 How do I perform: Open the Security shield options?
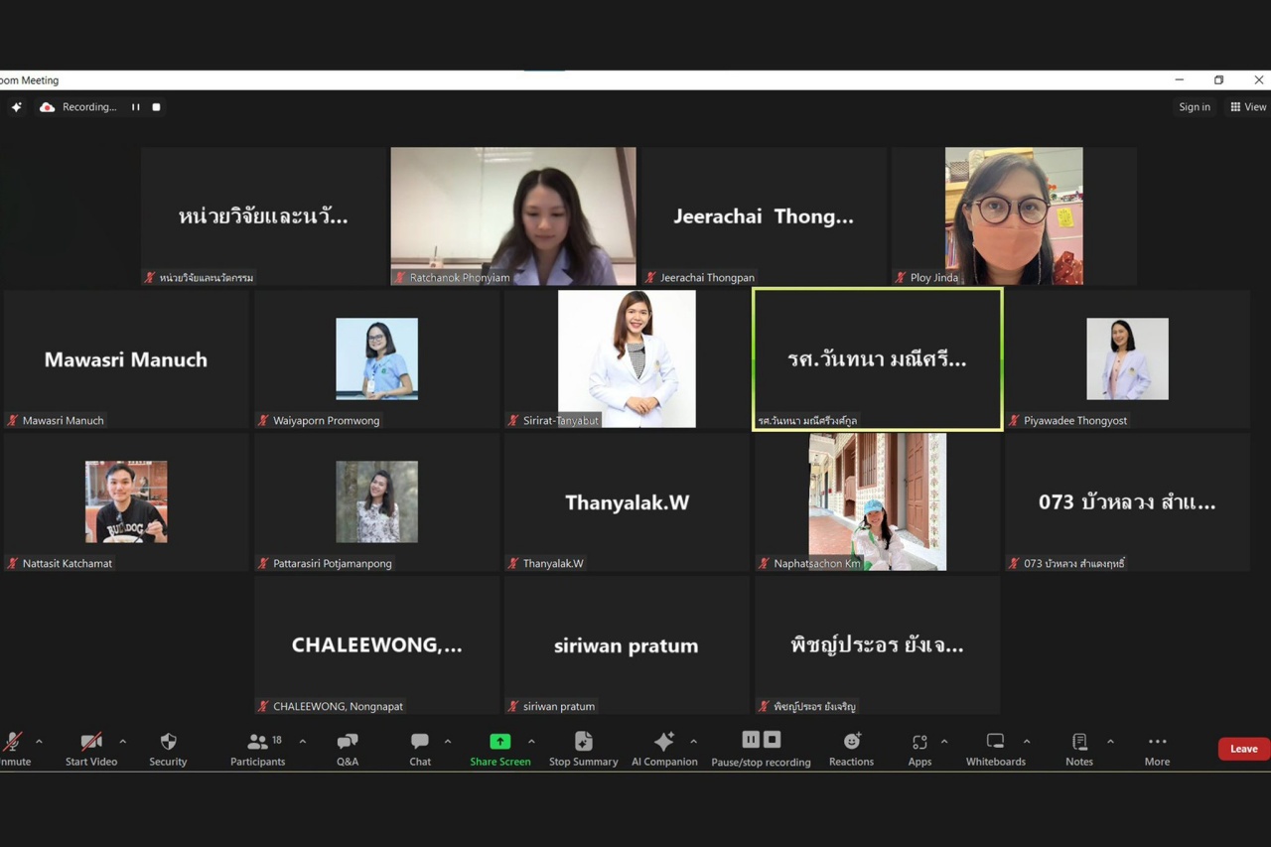(x=168, y=749)
